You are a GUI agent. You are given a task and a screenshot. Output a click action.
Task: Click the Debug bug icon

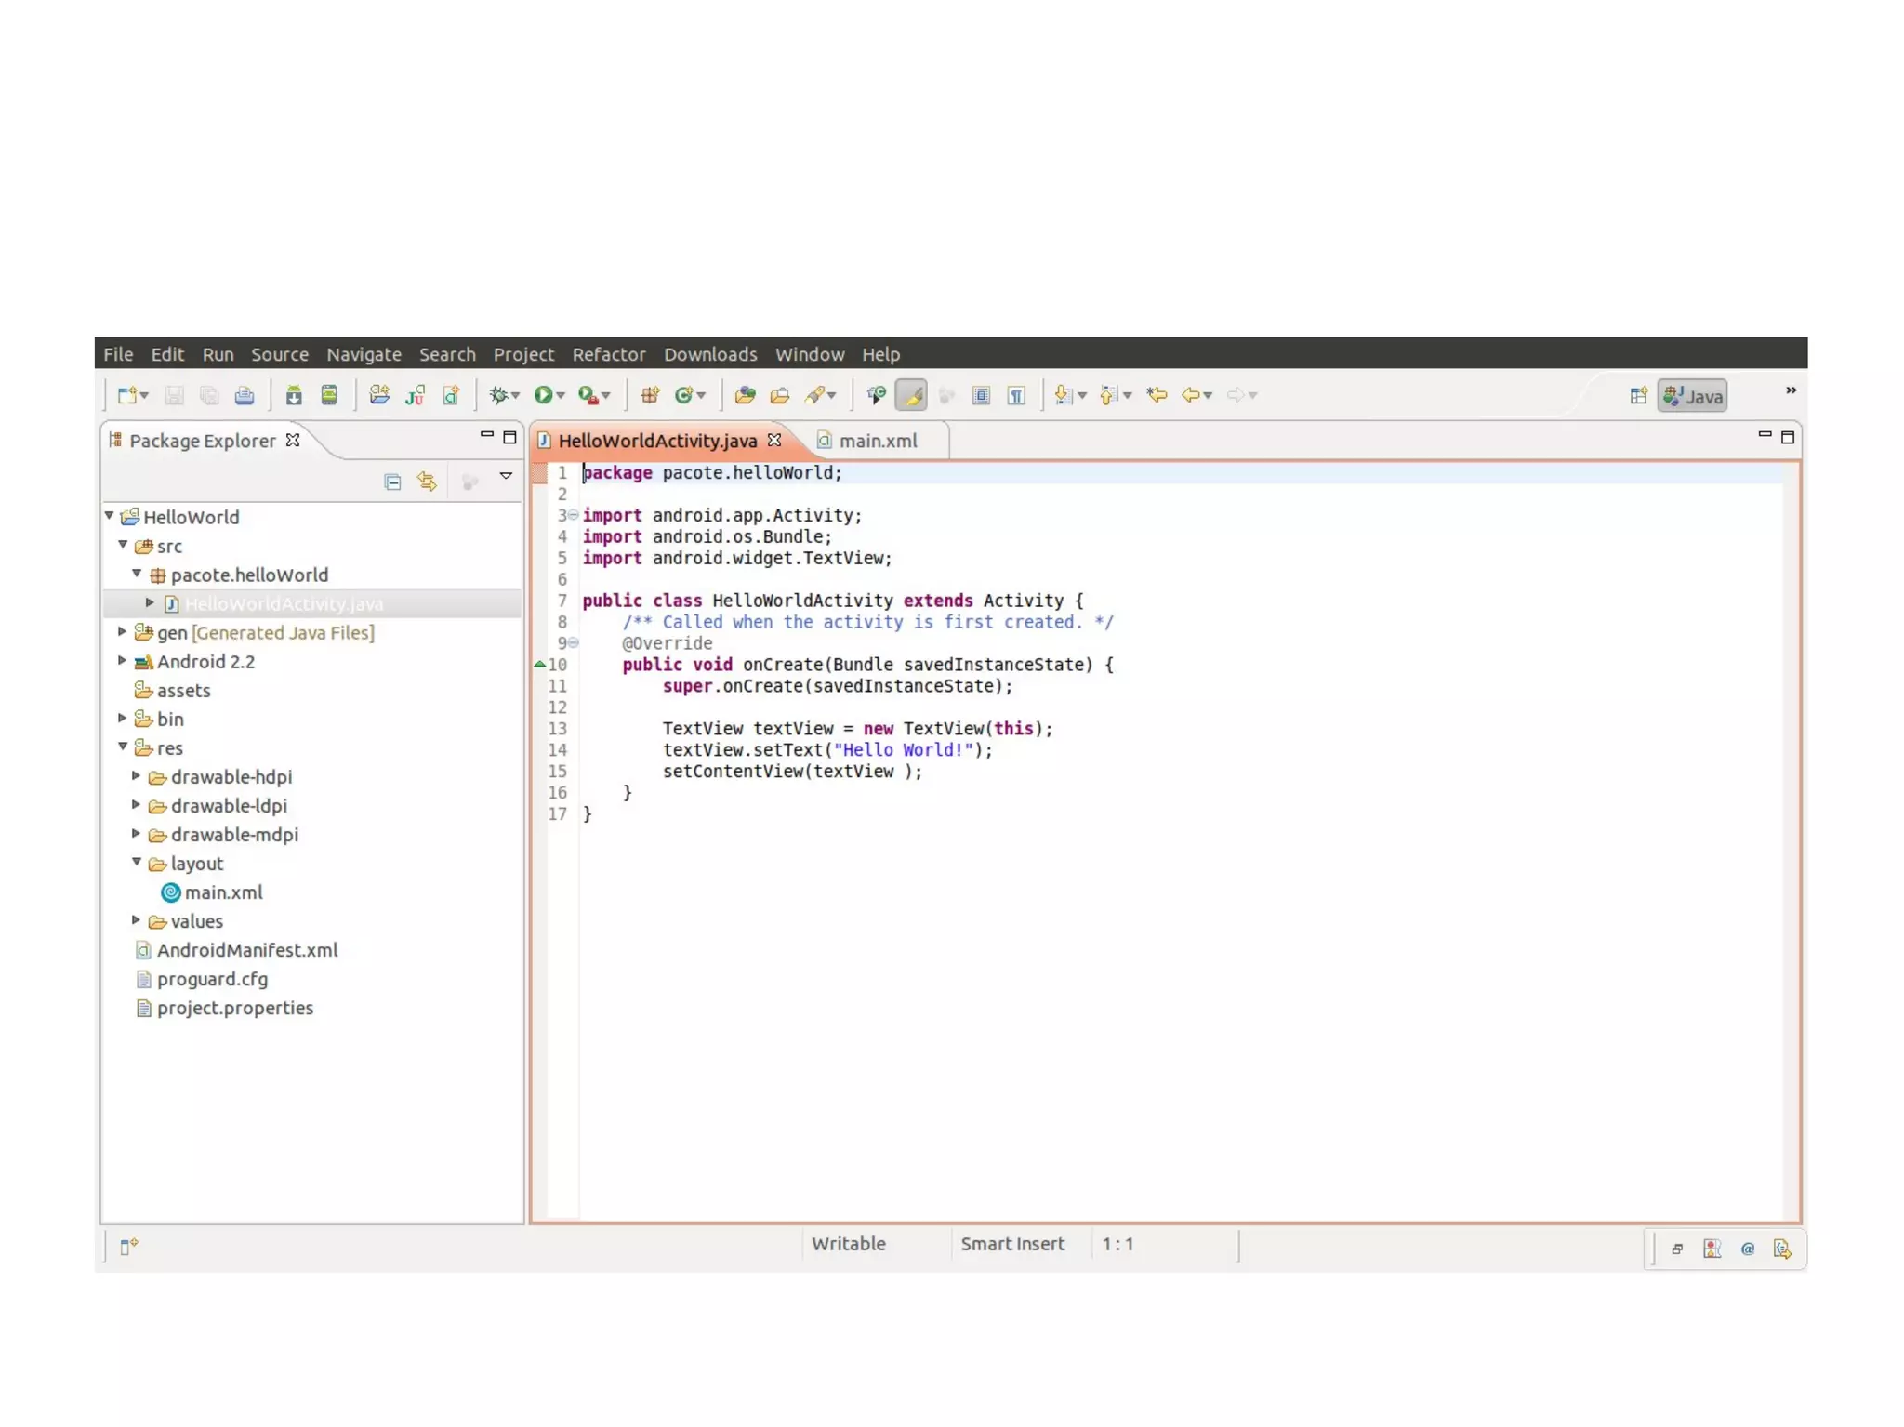tap(499, 395)
